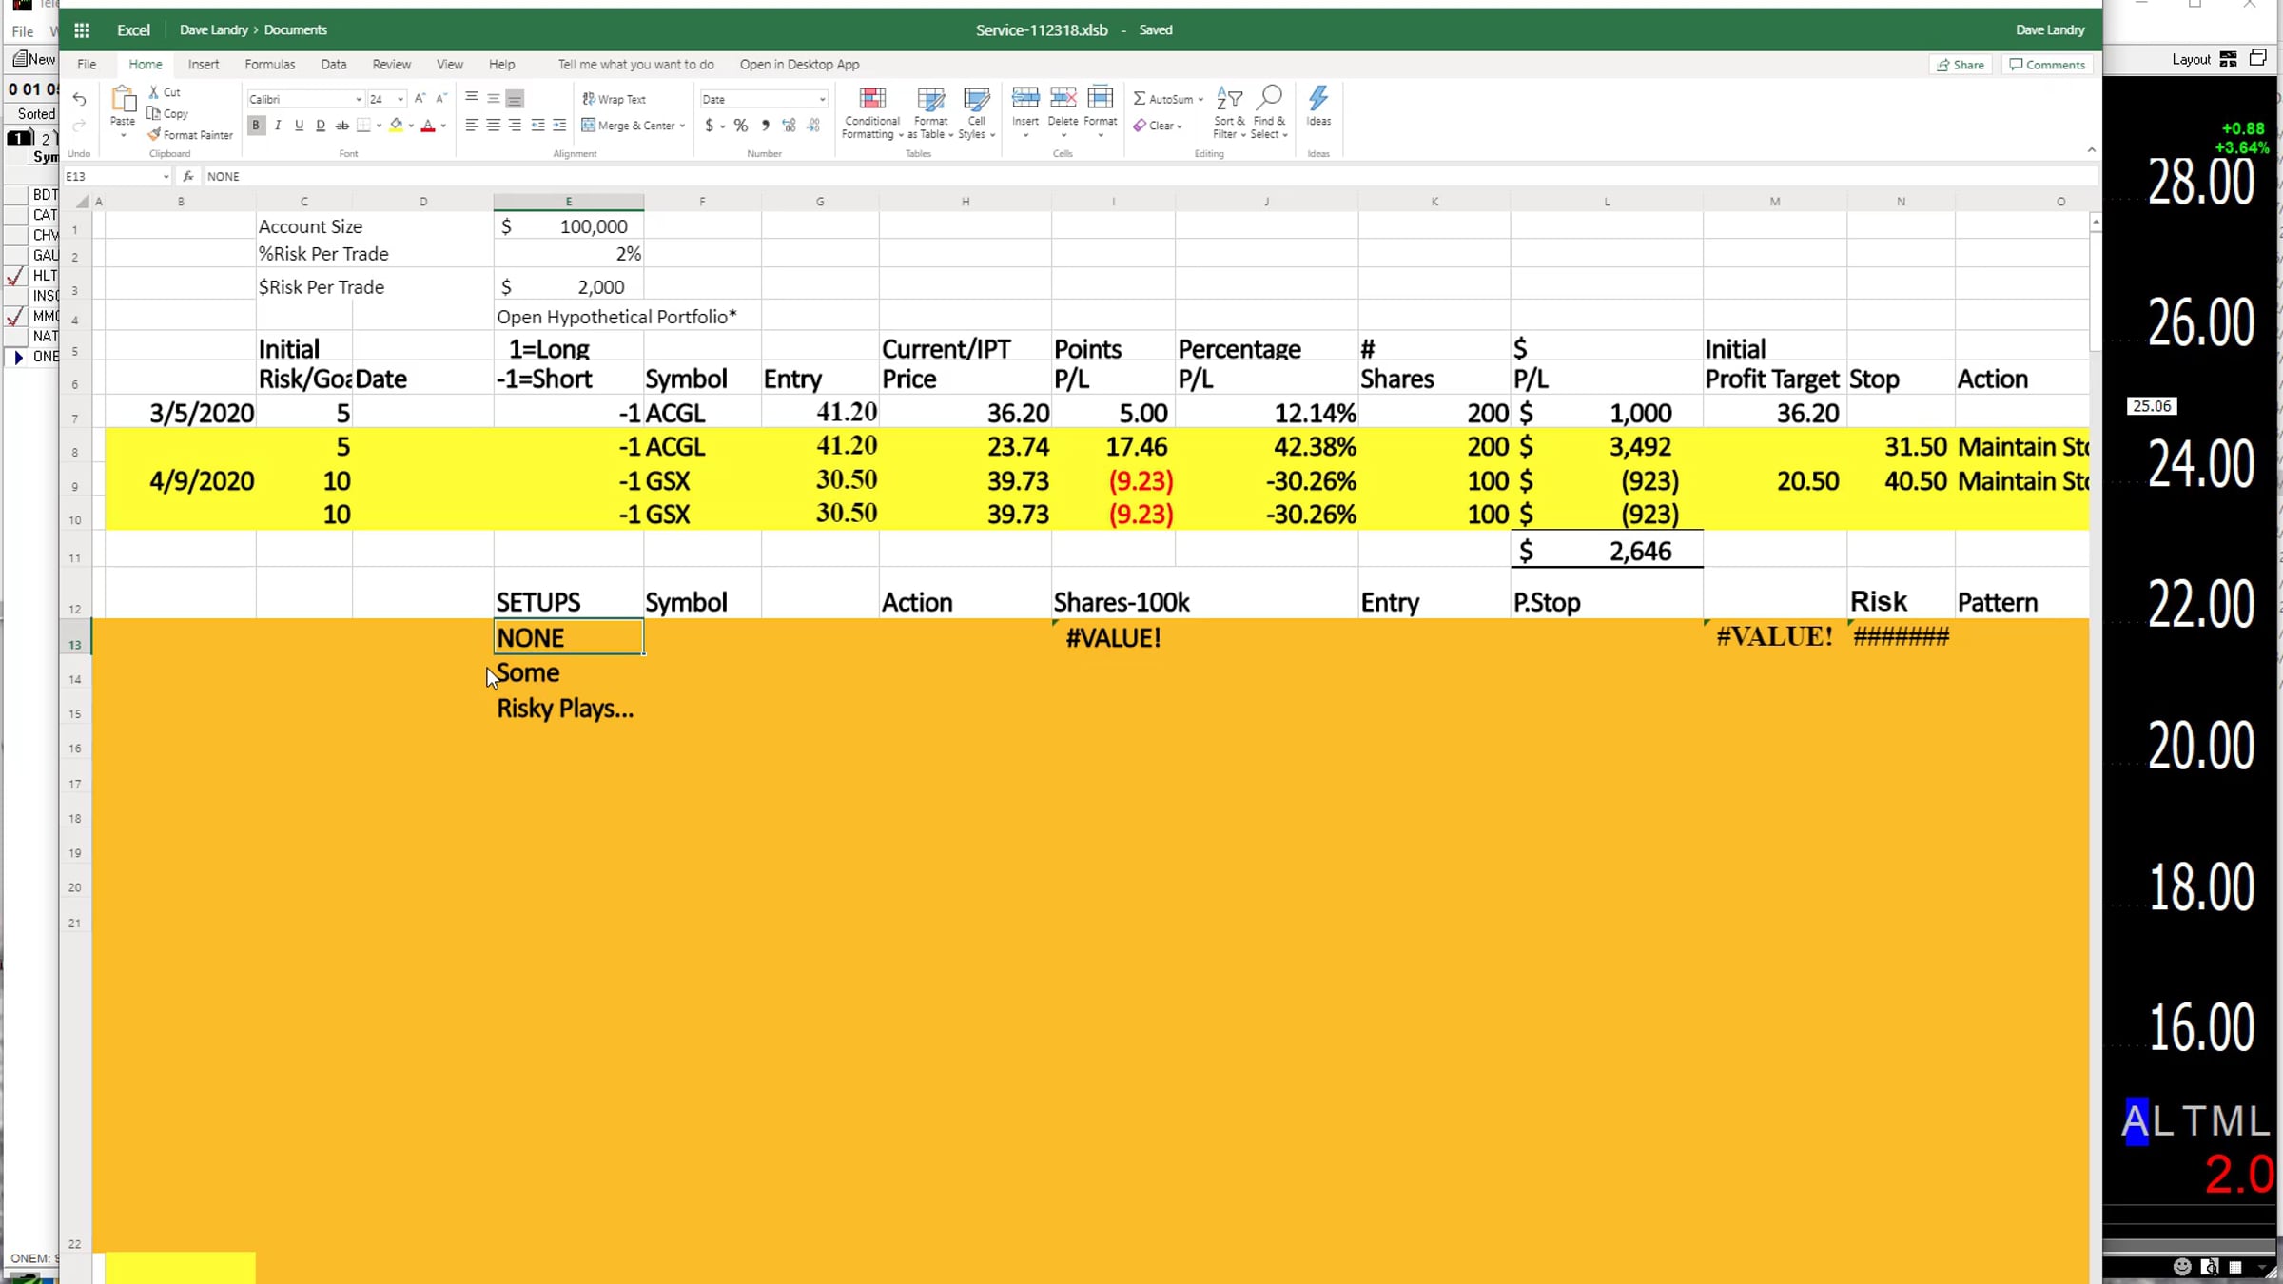Open Find & Select magnifier
Screen dimensions: 2283x1284
pyautogui.click(x=1269, y=98)
